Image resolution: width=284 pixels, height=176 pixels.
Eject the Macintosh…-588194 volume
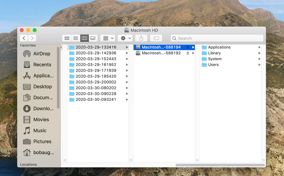[x=188, y=47]
